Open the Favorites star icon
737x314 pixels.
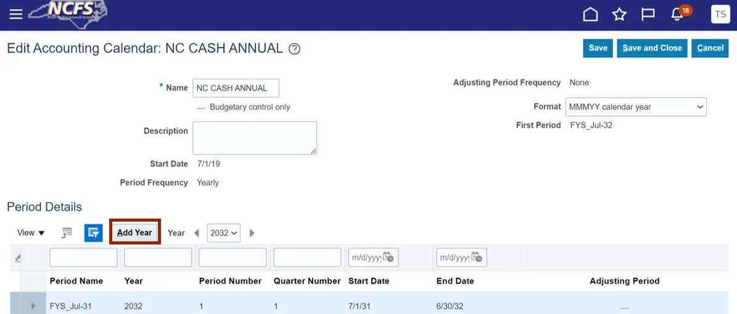(x=619, y=14)
